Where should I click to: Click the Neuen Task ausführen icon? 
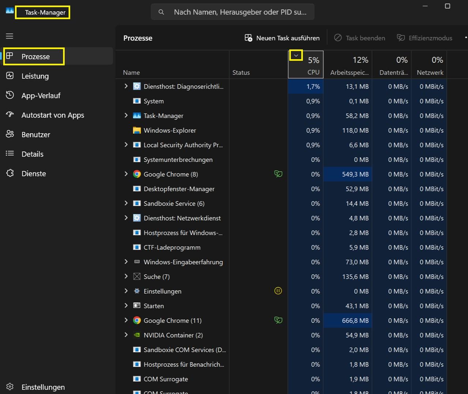248,38
